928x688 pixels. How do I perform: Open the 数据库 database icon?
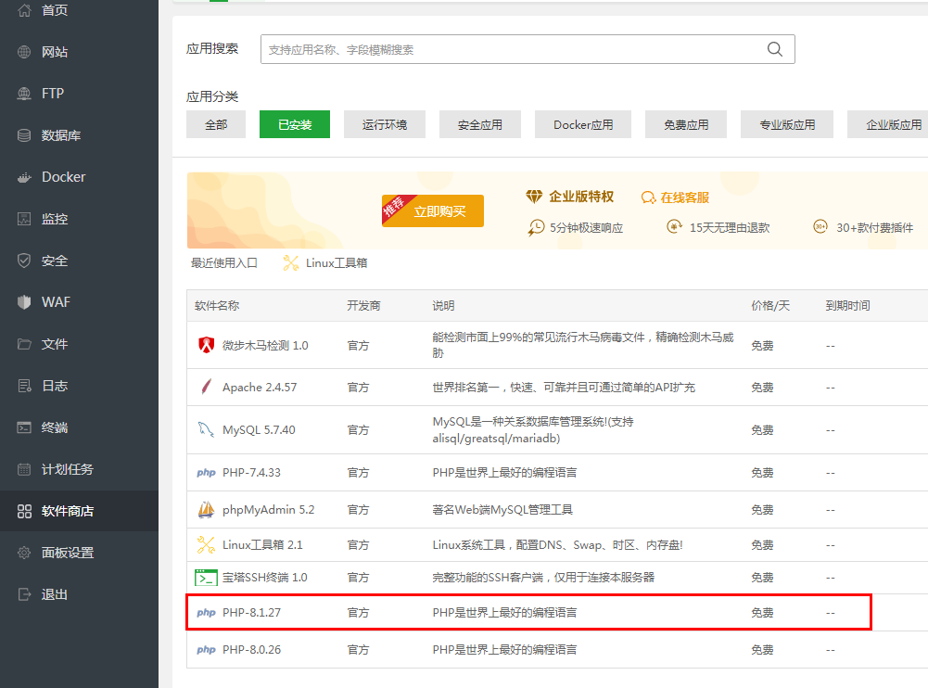pyautogui.click(x=24, y=135)
